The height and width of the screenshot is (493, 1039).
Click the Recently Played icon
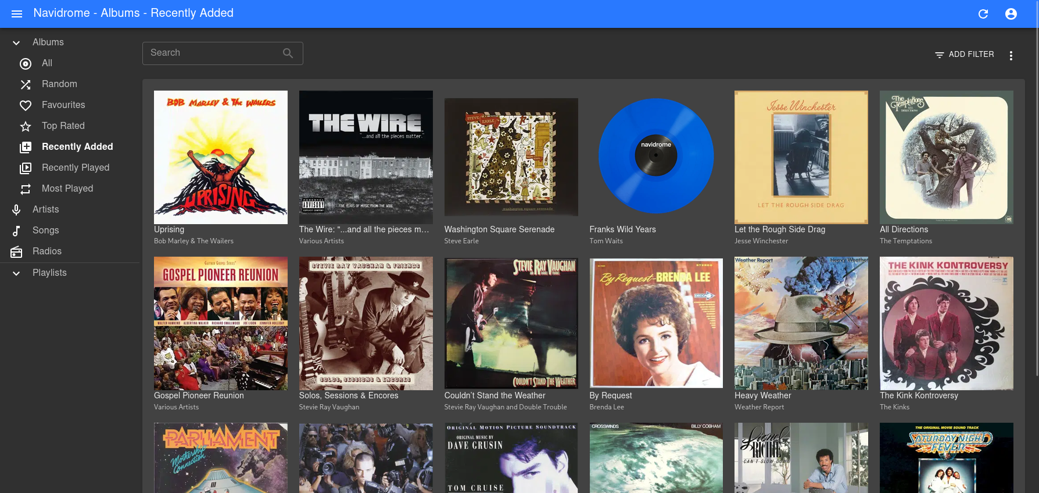(26, 168)
